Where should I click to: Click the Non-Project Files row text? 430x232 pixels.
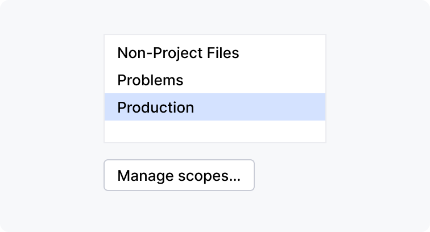click(178, 53)
